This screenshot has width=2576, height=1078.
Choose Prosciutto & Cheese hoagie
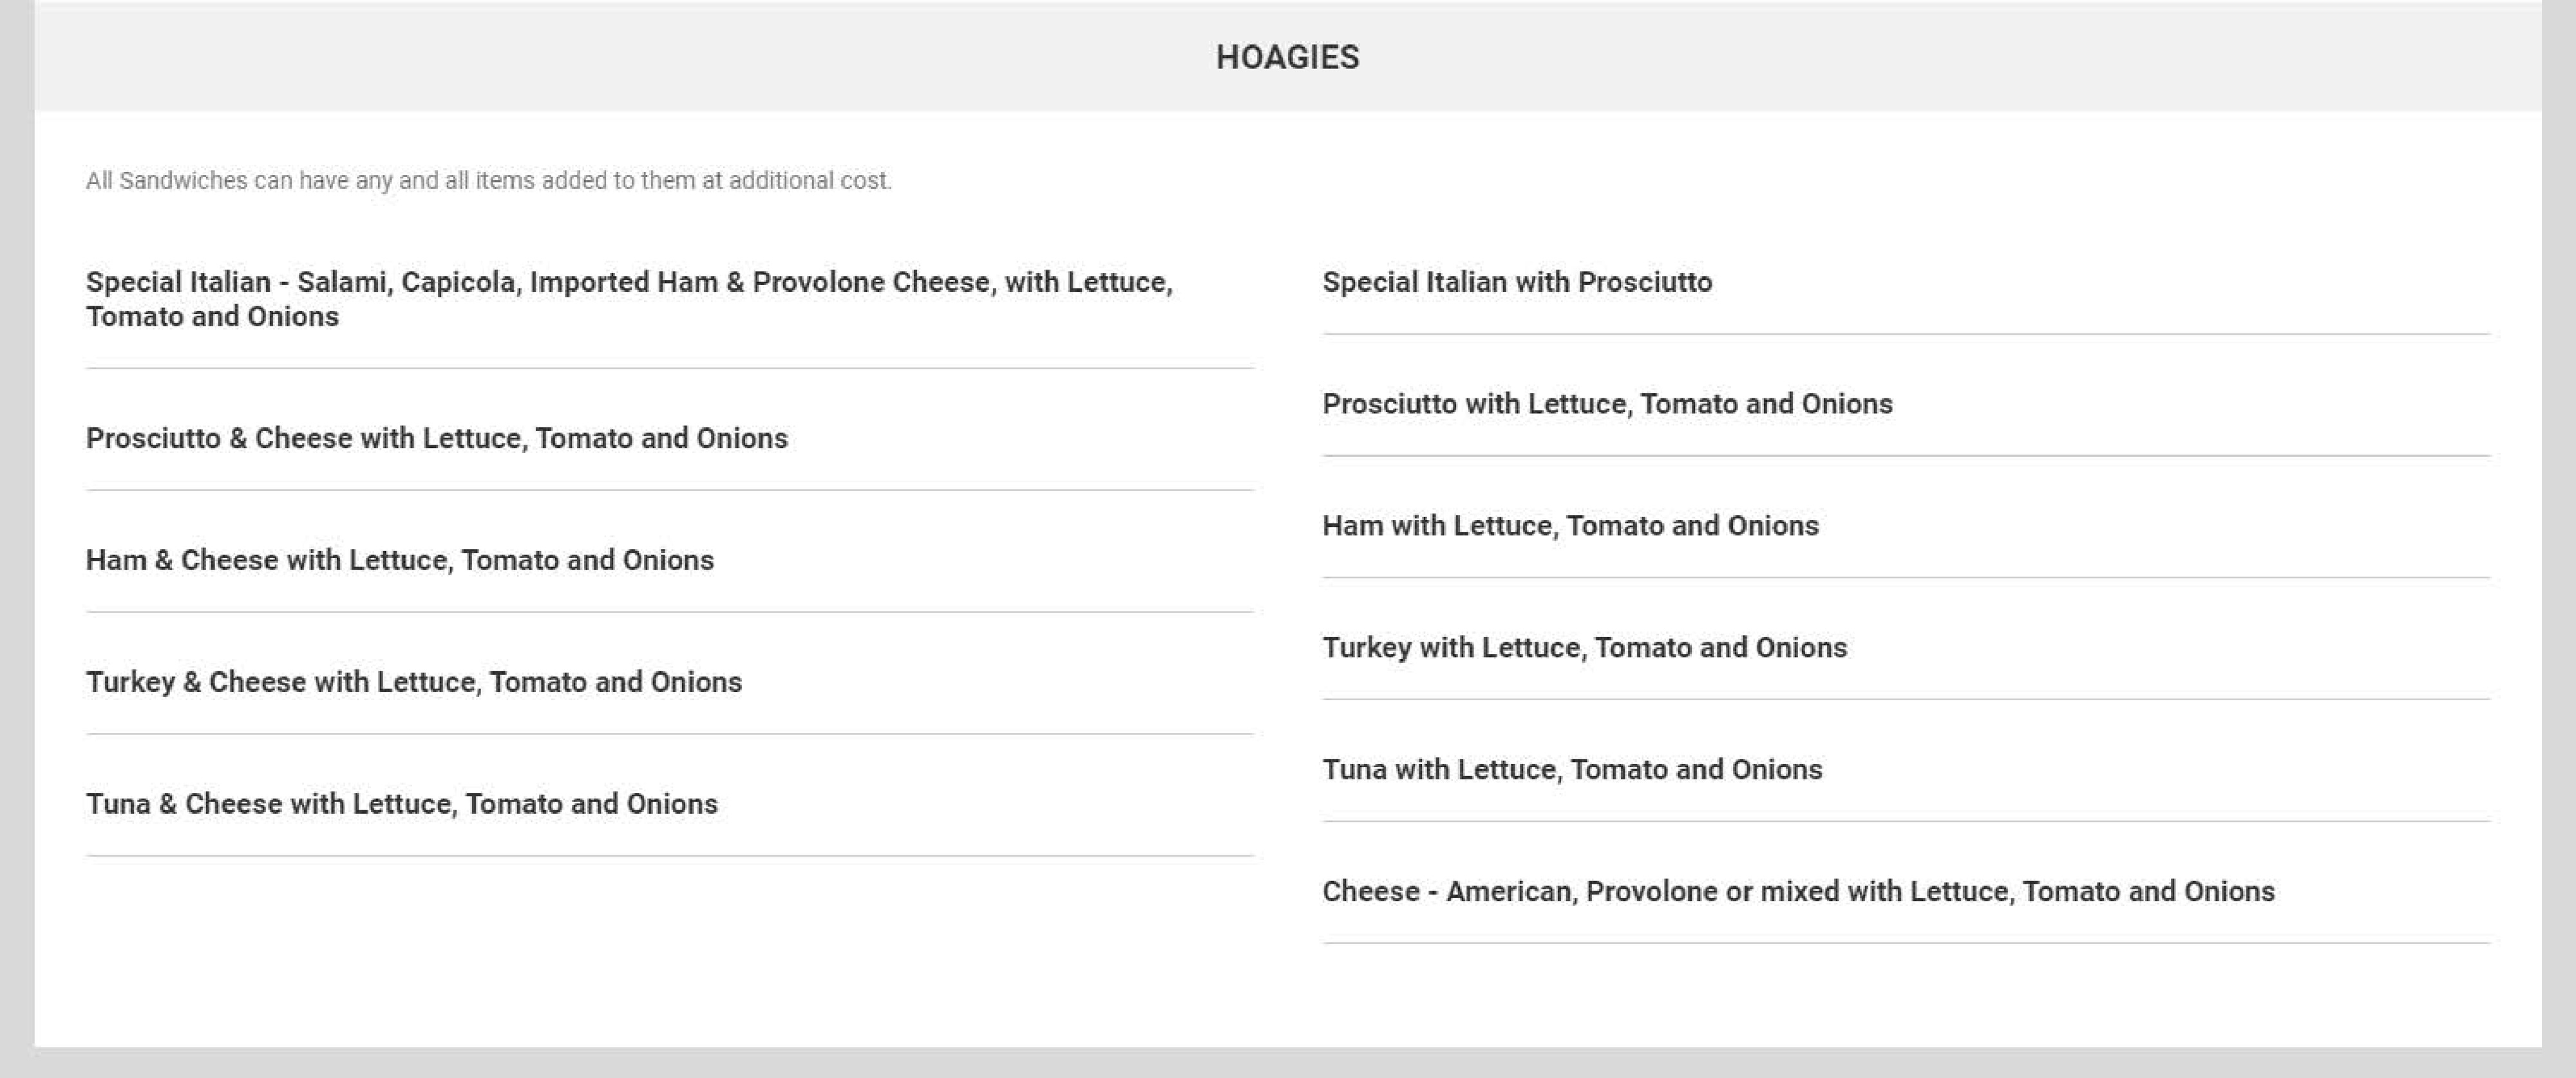(x=436, y=438)
